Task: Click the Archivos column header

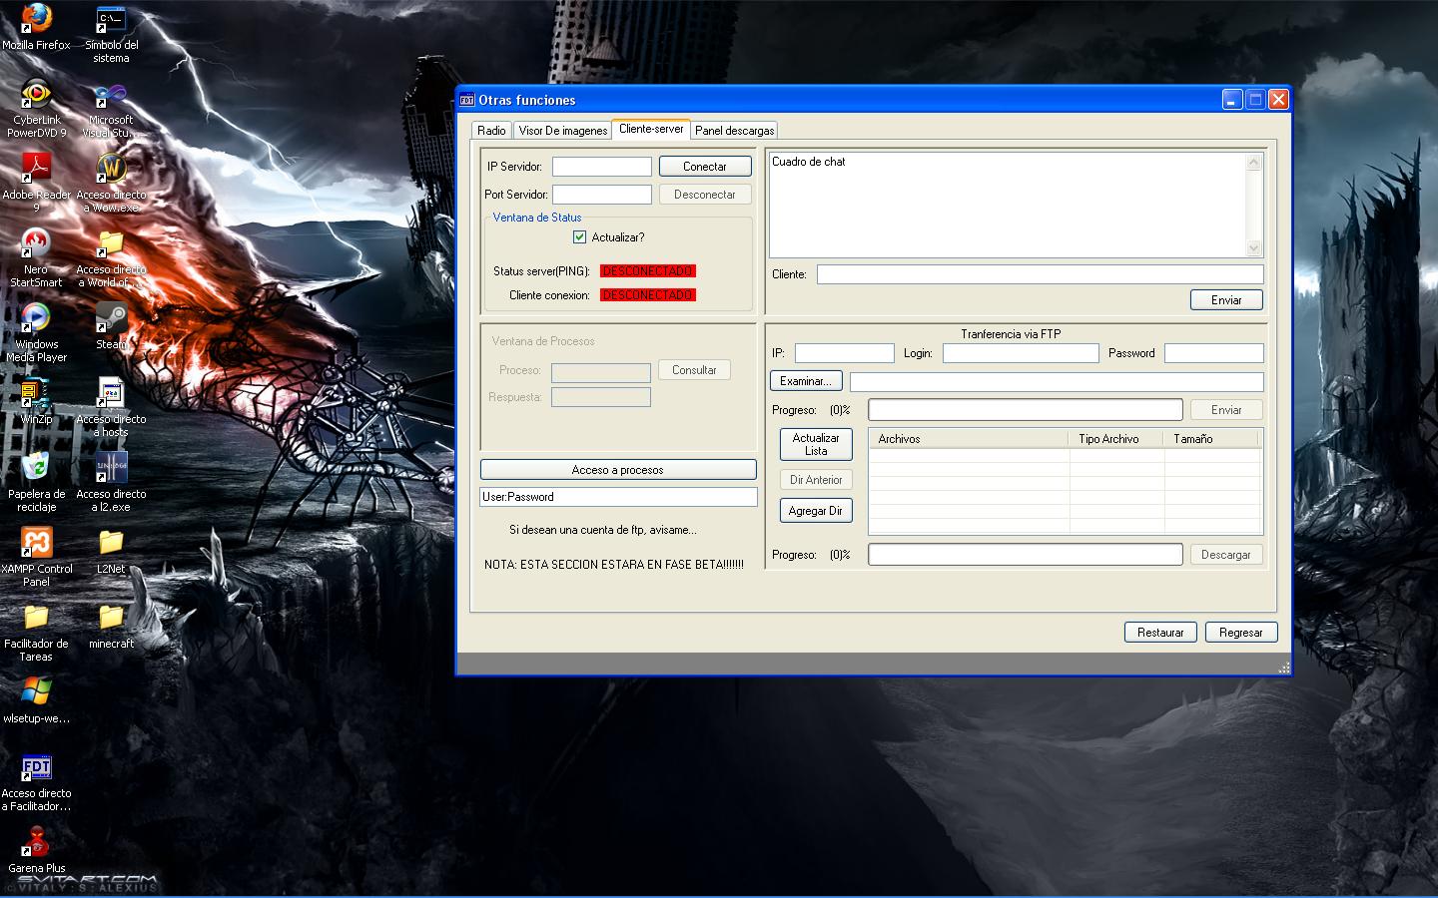Action: pyautogui.click(x=969, y=439)
